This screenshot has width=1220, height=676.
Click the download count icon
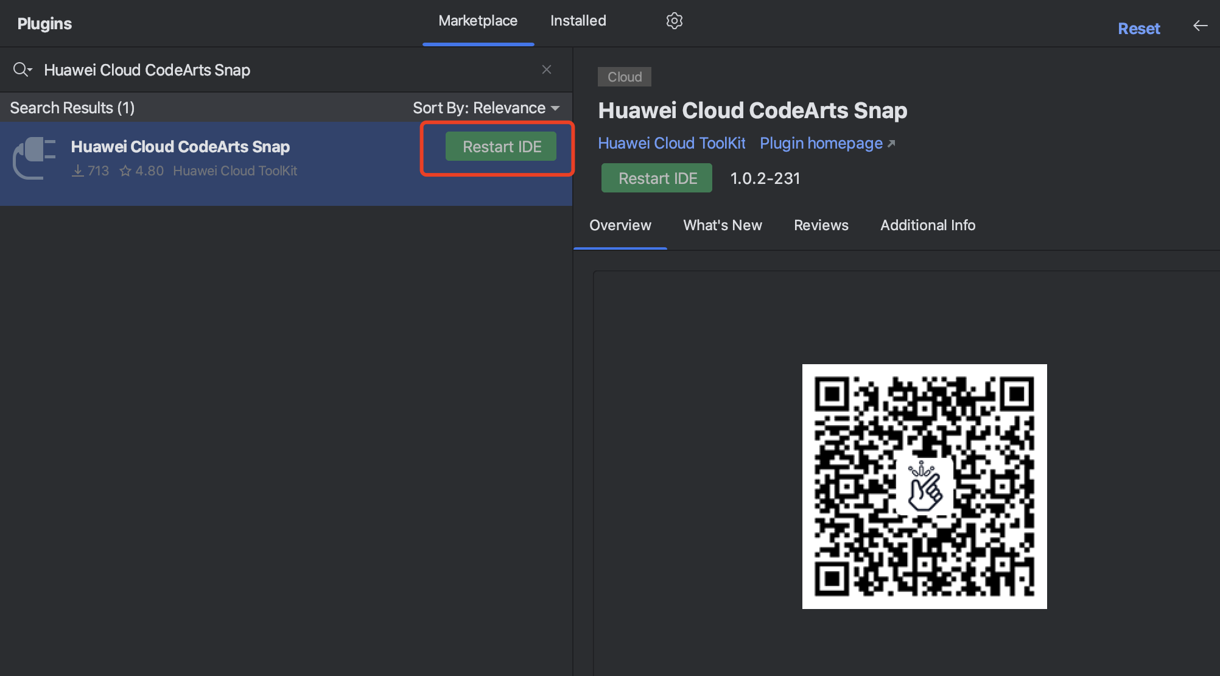(x=78, y=171)
